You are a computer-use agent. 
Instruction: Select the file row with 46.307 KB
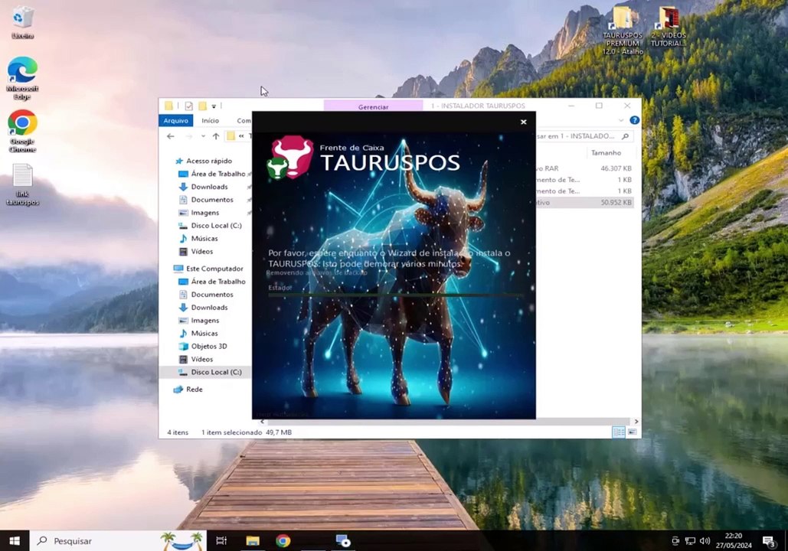(584, 168)
